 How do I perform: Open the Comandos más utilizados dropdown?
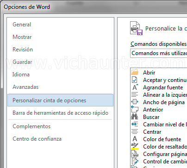(159, 53)
